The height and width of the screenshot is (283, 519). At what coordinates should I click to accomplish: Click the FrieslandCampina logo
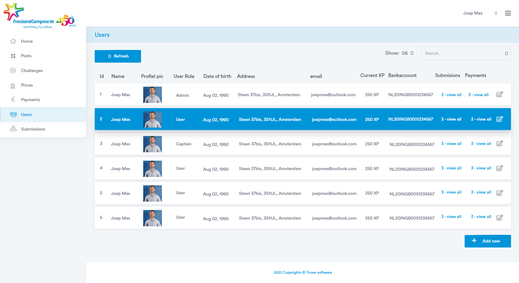[x=40, y=16]
